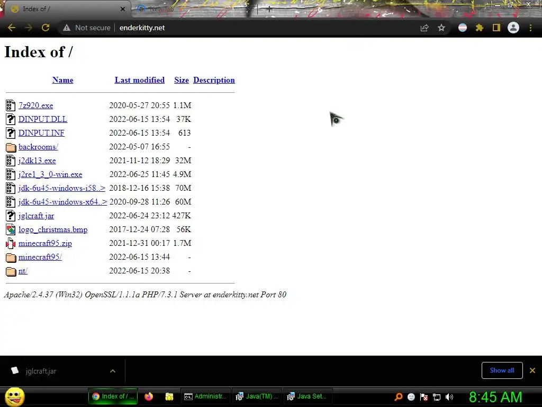Go back with the browser back arrow
Image resolution: width=542 pixels, height=407 pixels.
(x=12, y=28)
